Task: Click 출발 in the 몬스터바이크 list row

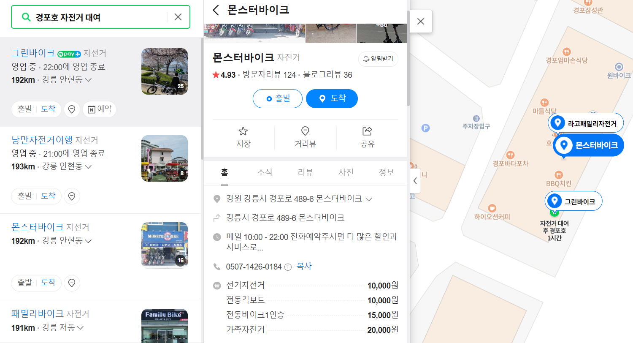Action: [24, 283]
